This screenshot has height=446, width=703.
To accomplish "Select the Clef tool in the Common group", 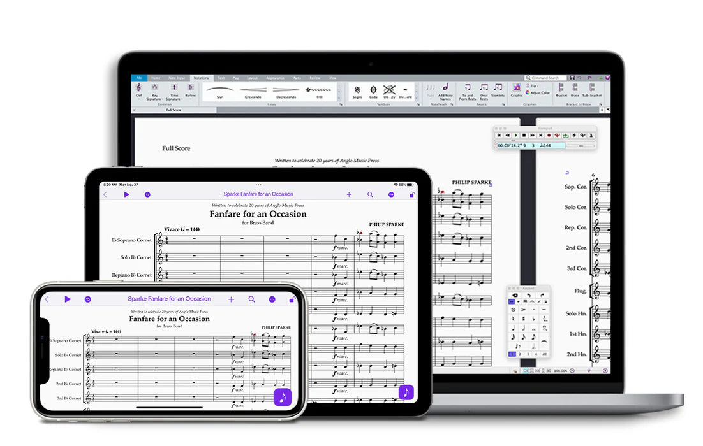I will tap(138, 90).
